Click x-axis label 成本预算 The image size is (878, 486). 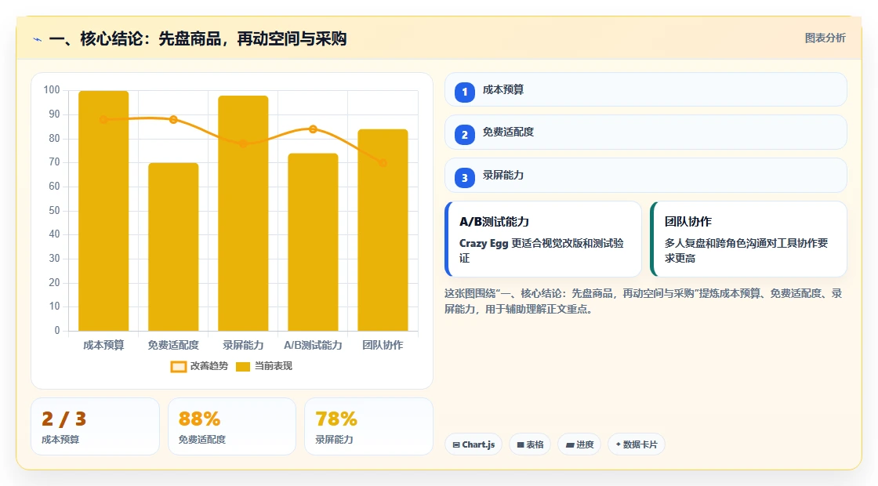click(x=103, y=346)
